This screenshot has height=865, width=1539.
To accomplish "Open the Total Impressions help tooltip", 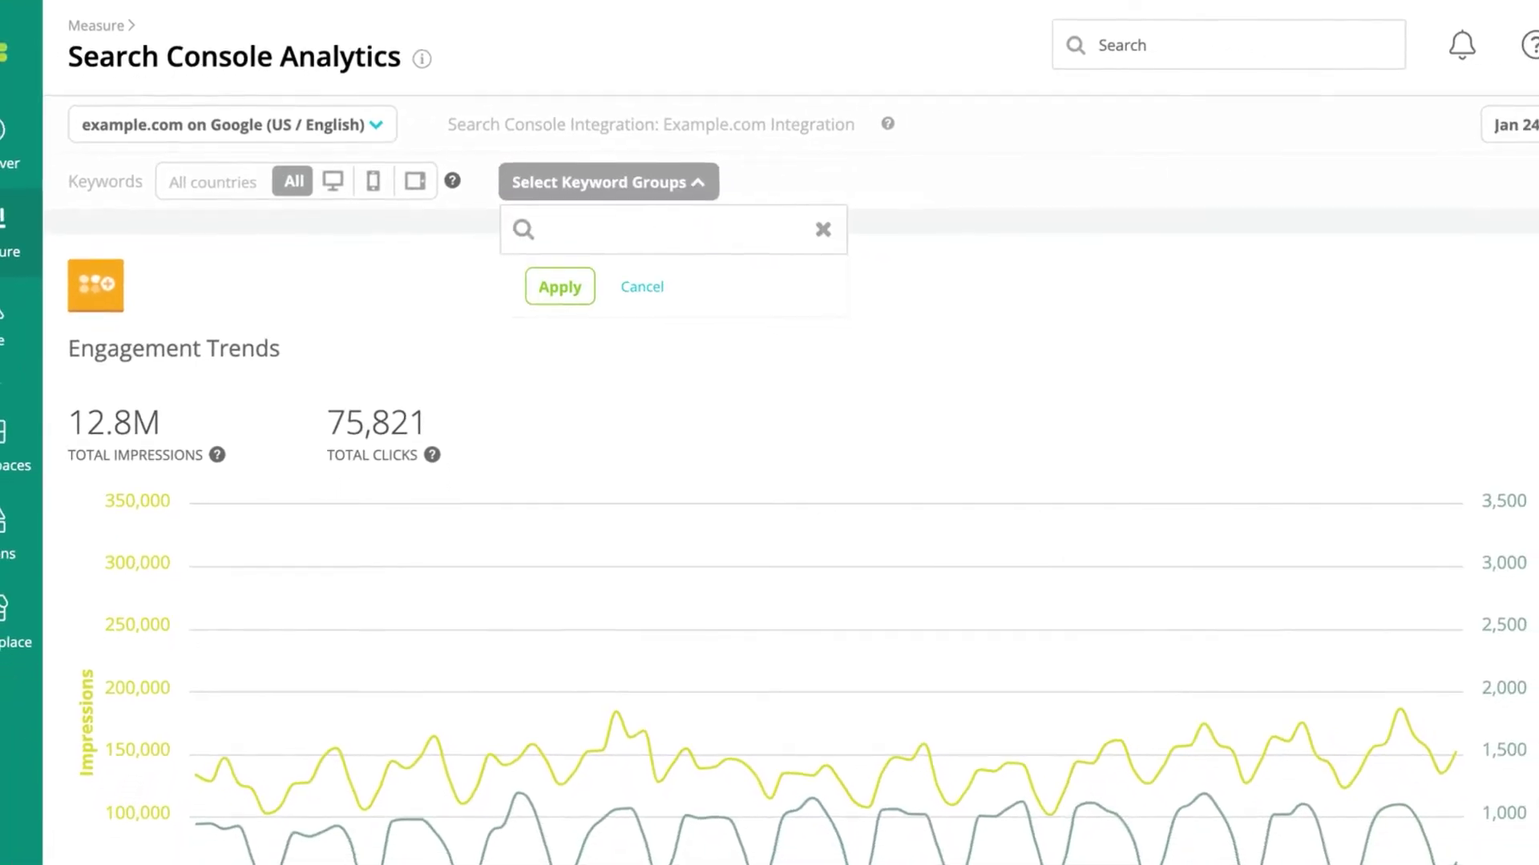I will point(217,455).
